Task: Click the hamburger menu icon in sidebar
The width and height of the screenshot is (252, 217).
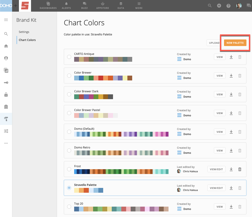Action: click(6, 20)
